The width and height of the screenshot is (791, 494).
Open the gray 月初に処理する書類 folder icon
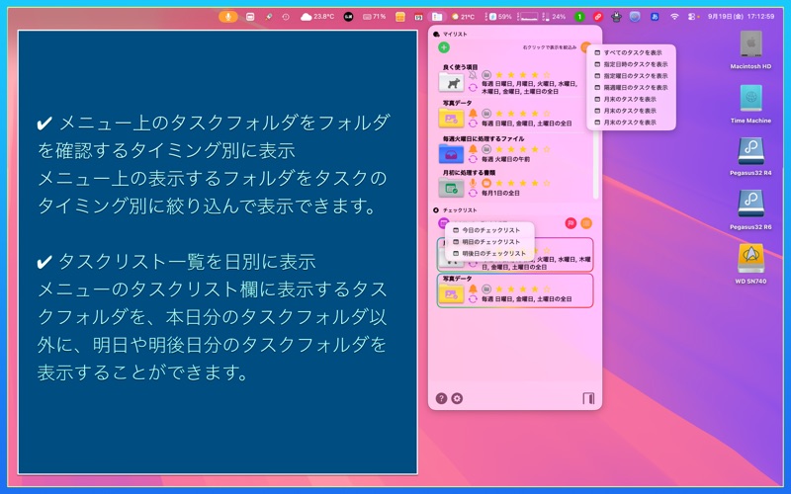(452, 188)
